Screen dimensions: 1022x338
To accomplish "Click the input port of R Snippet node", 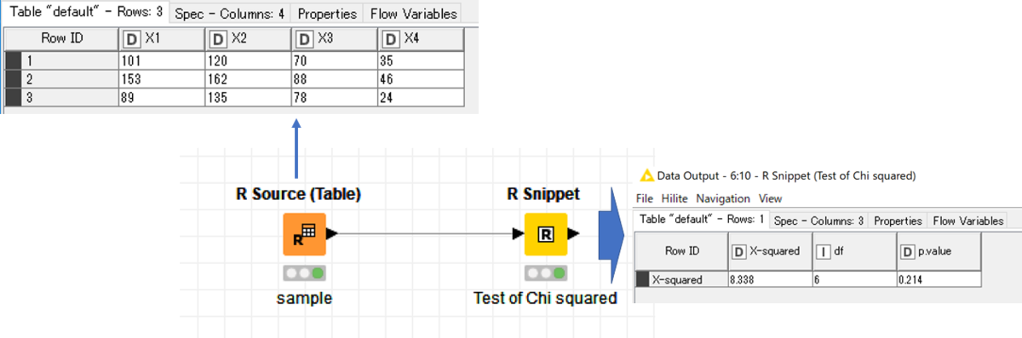I will [517, 234].
